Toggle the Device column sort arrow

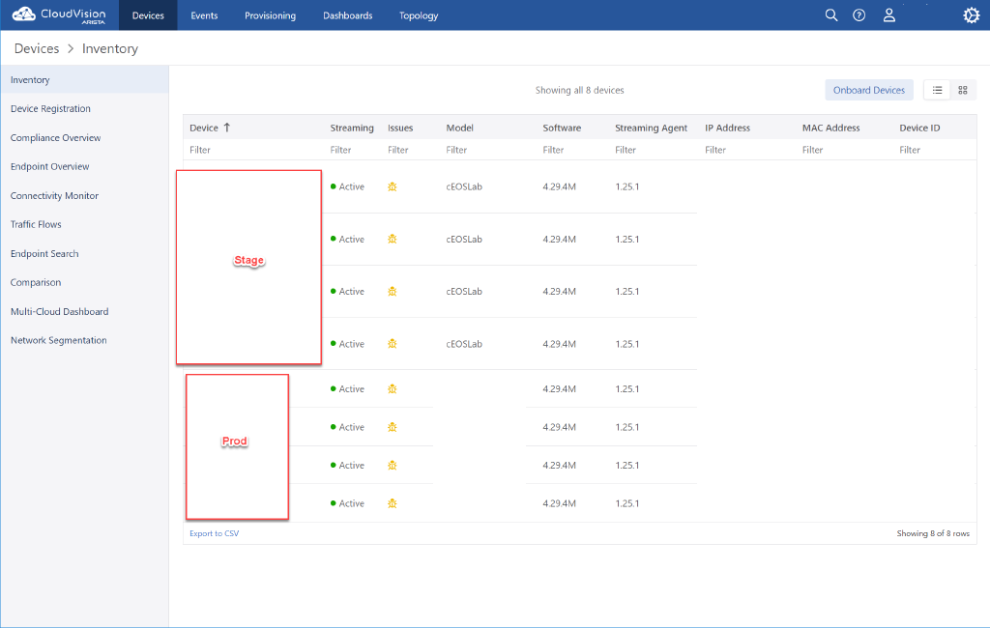tap(228, 127)
